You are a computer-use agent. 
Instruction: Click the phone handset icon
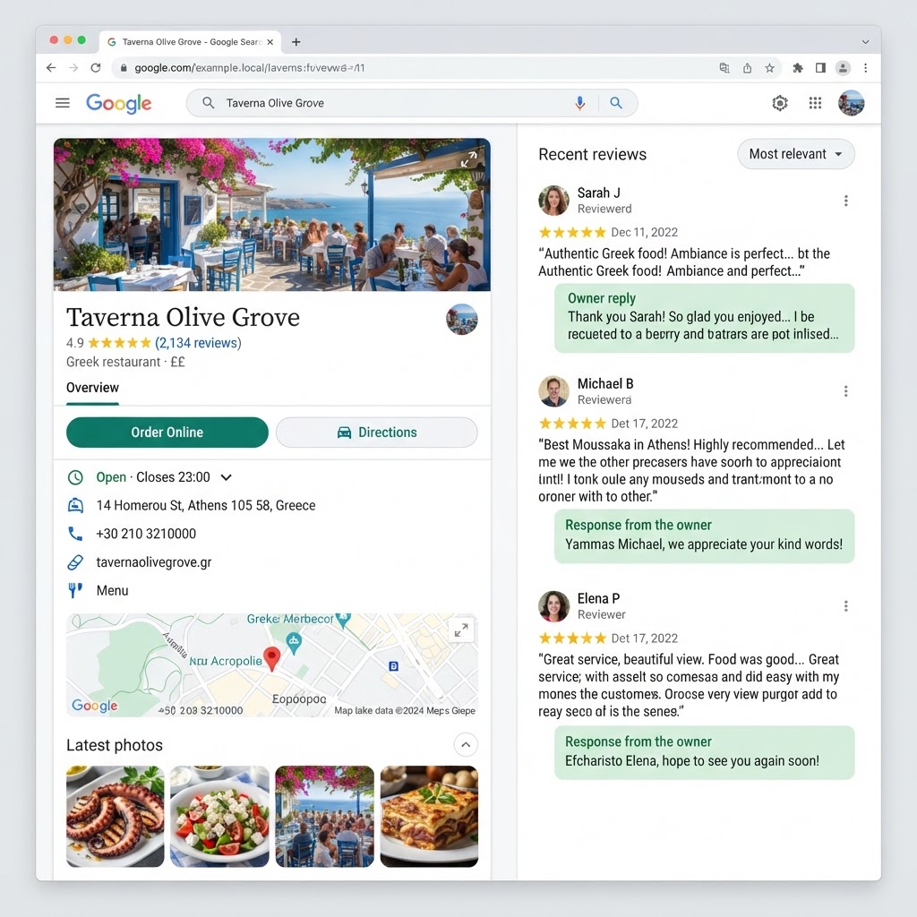point(75,534)
